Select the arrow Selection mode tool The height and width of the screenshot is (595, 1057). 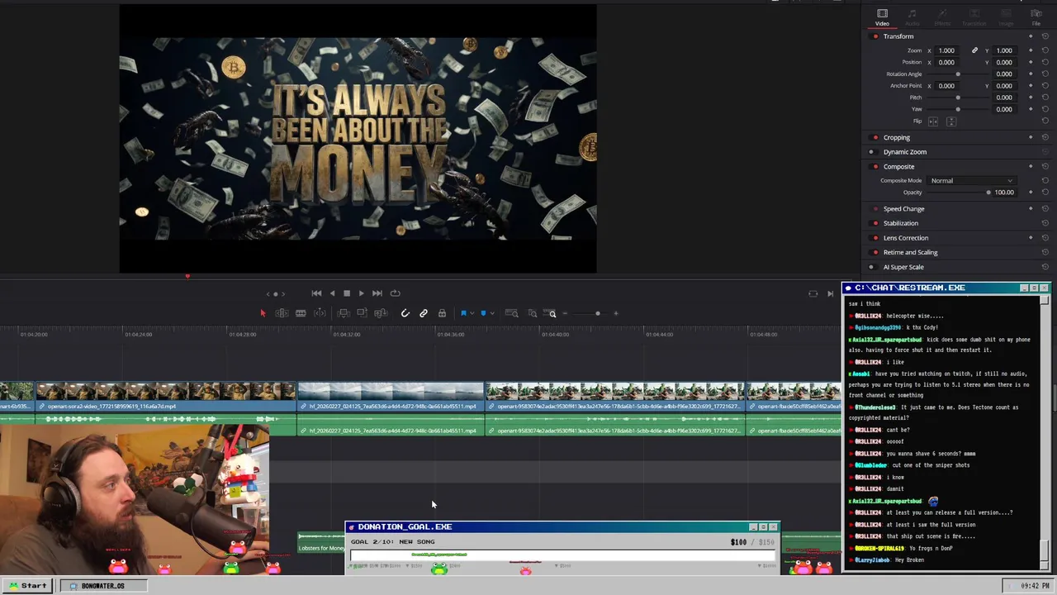[x=263, y=313]
